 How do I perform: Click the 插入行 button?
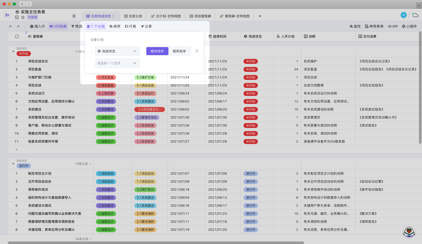(x=37, y=26)
